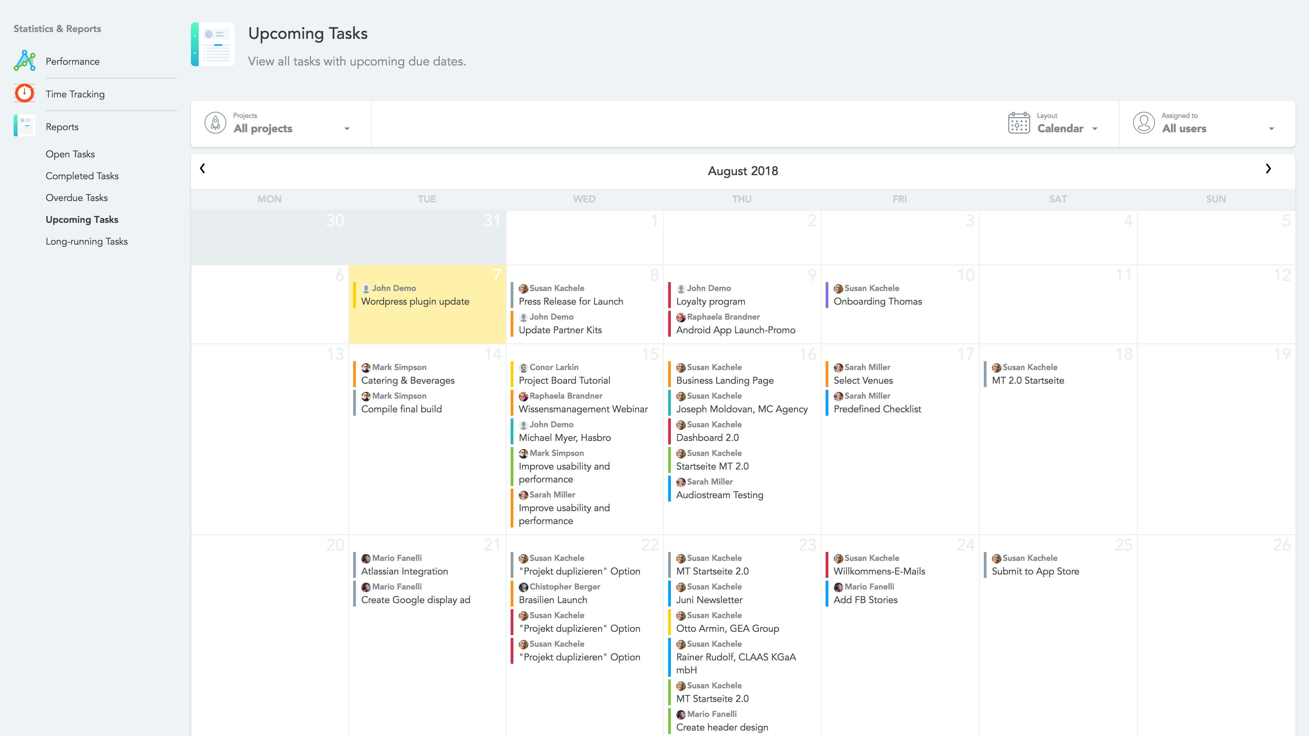This screenshot has height=736, width=1309.
Task: Click Long-running Tasks link in sidebar
Action: click(x=87, y=241)
